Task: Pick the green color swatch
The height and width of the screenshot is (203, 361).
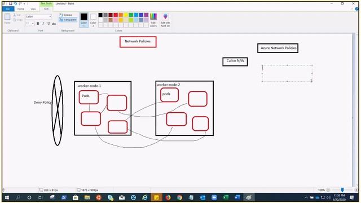Action: tap(131, 15)
